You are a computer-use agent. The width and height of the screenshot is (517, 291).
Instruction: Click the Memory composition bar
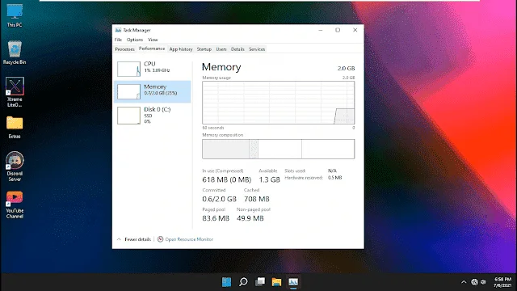click(x=278, y=149)
